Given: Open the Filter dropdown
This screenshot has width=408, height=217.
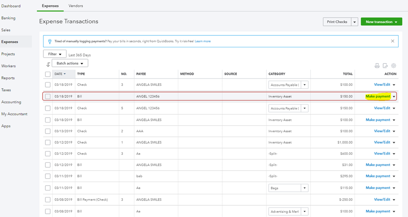Looking at the screenshot, I should 55,54.
